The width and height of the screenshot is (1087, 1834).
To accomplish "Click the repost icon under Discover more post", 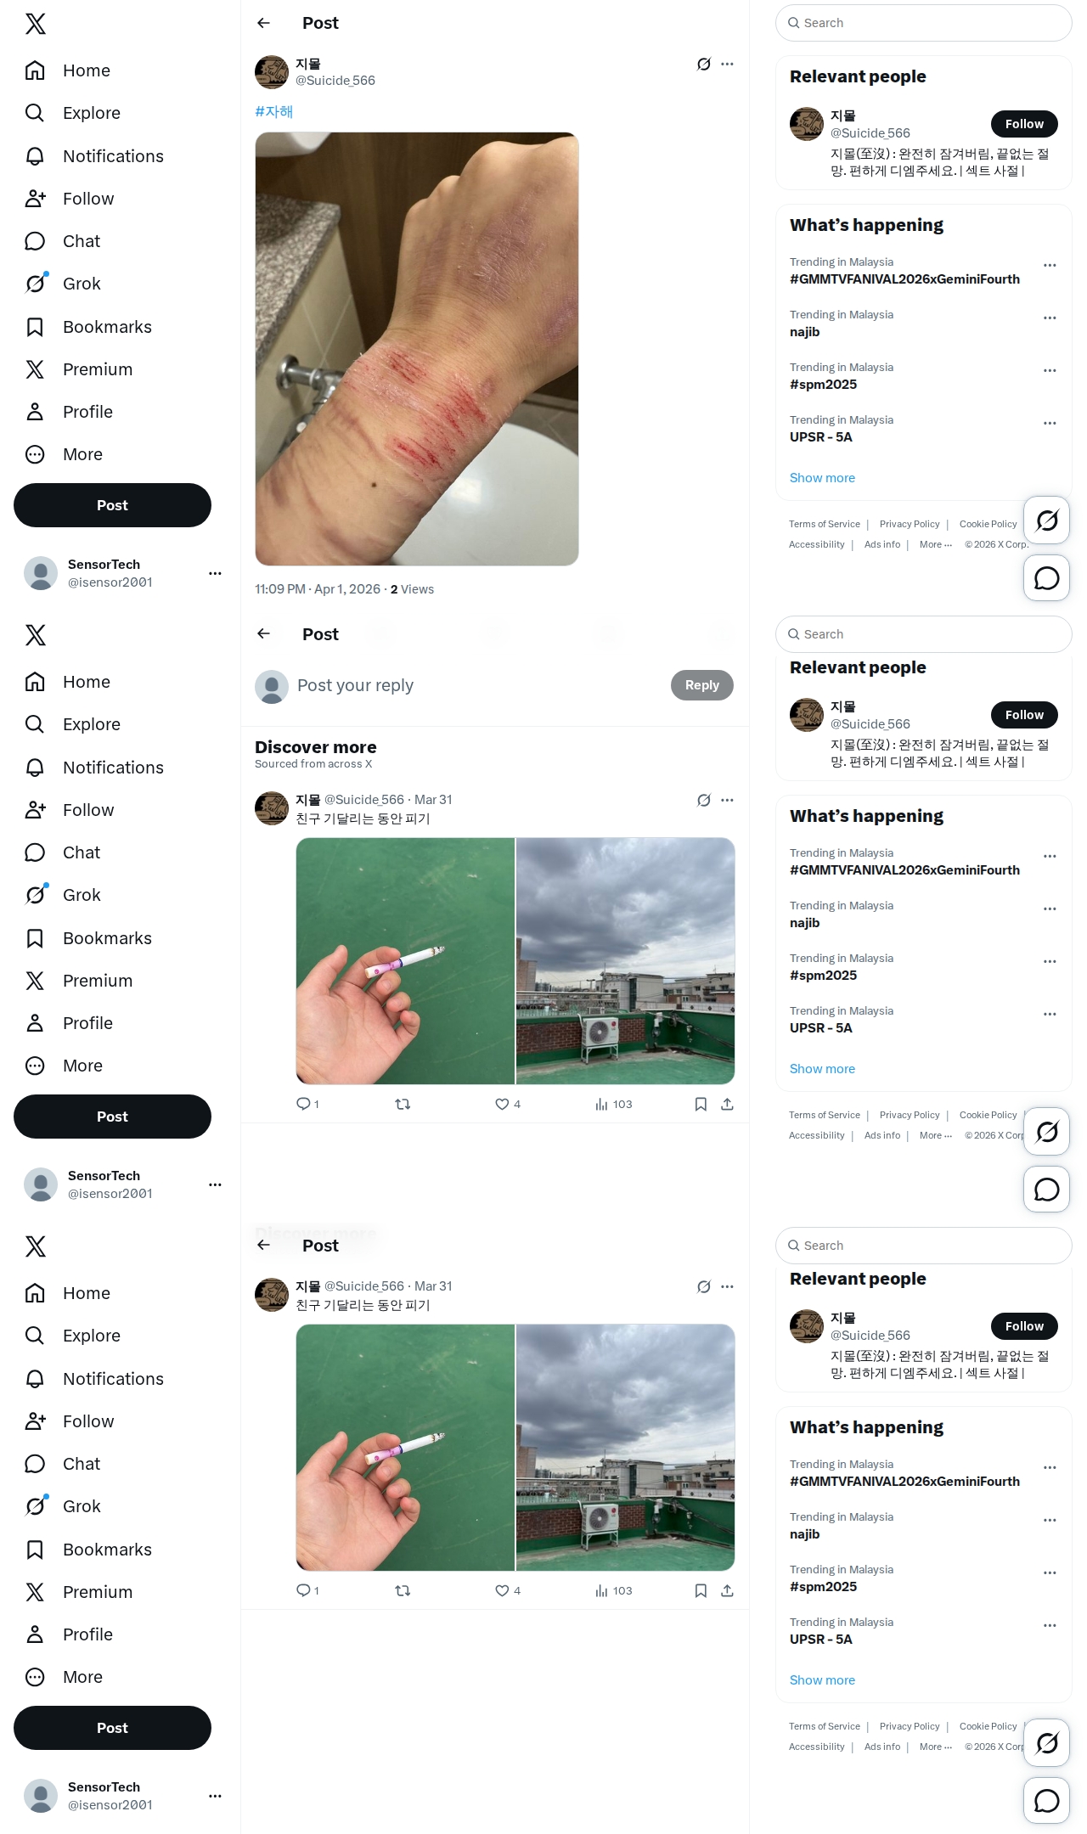I will pyautogui.click(x=403, y=1104).
